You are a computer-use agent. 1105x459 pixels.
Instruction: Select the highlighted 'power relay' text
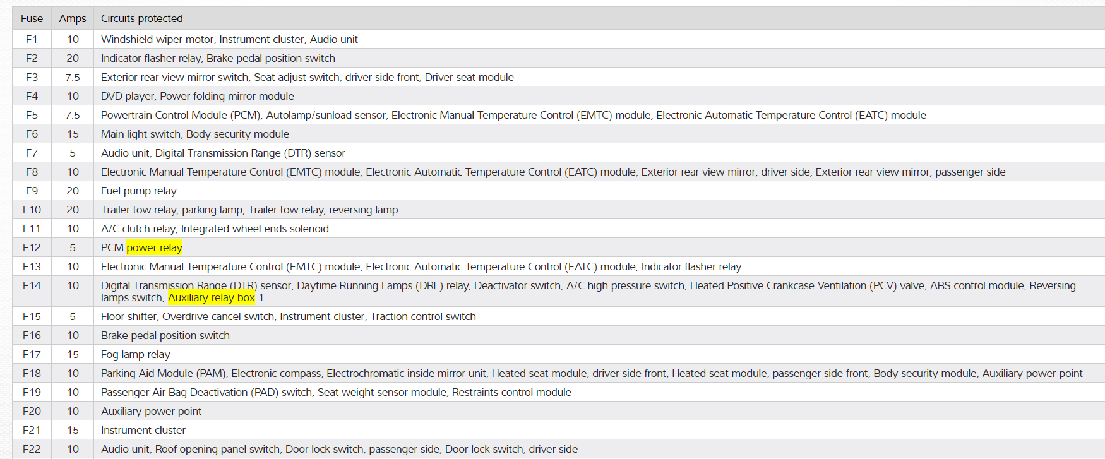(155, 247)
